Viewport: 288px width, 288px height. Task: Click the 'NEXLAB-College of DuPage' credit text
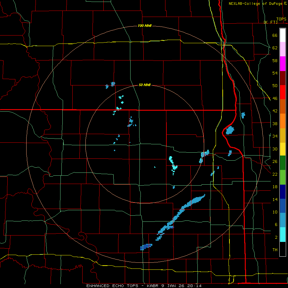[x=255, y=4]
